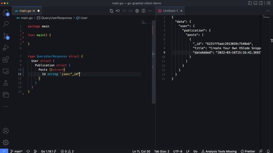Click the main.go editor vertical scrollbar
The width and height of the screenshot is (273, 153).
click(x=154, y=62)
